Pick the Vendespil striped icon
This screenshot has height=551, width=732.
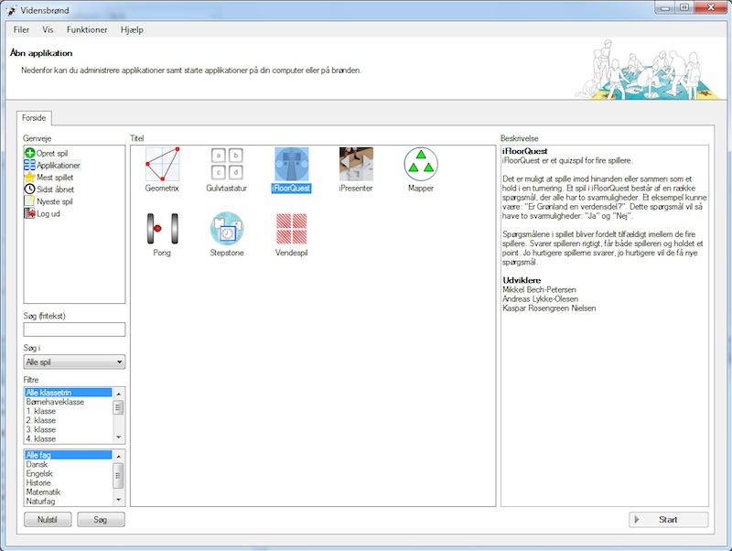(291, 229)
